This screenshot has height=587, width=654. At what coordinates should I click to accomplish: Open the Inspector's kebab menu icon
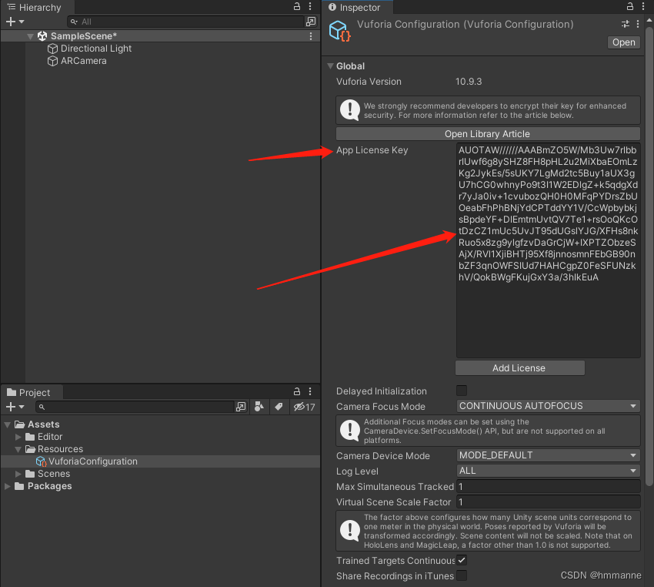[644, 6]
